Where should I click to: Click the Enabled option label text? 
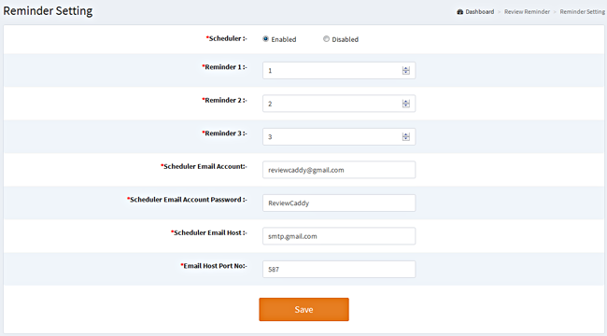pyautogui.click(x=284, y=39)
